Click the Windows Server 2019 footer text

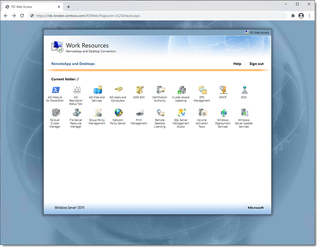pyautogui.click(x=70, y=208)
